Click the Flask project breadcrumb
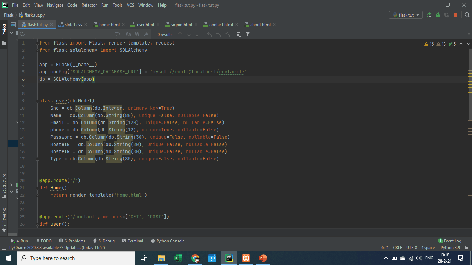 (9, 15)
